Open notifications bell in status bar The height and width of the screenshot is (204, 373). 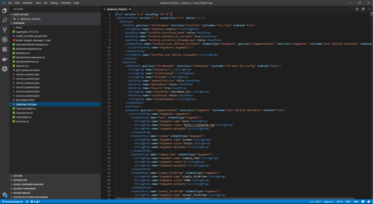[x=369, y=202]
